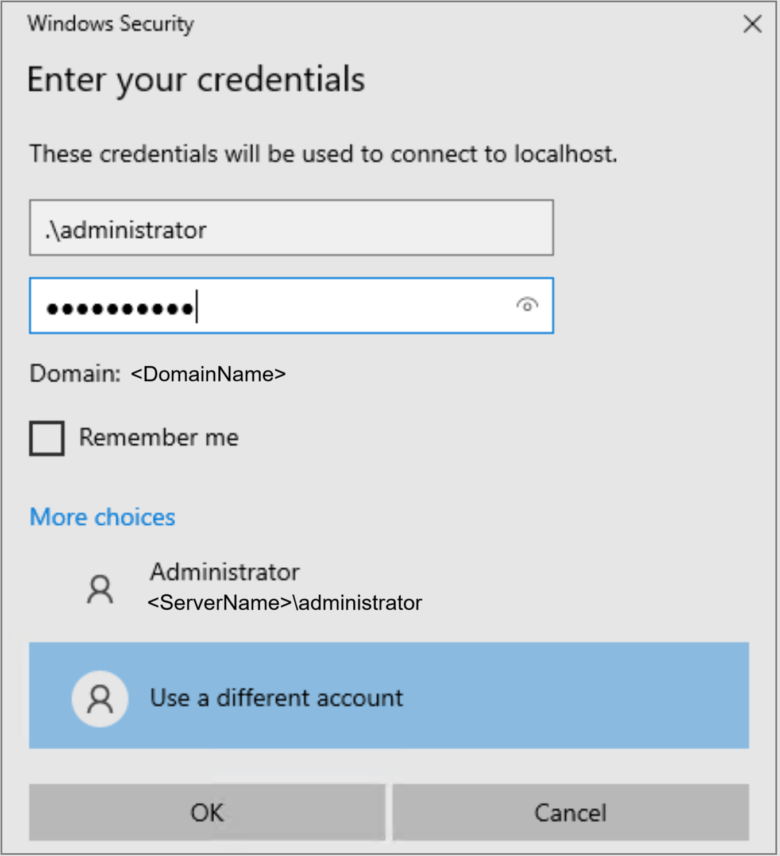
Task: Click the password dots in the field
Action: click(120, 309)
